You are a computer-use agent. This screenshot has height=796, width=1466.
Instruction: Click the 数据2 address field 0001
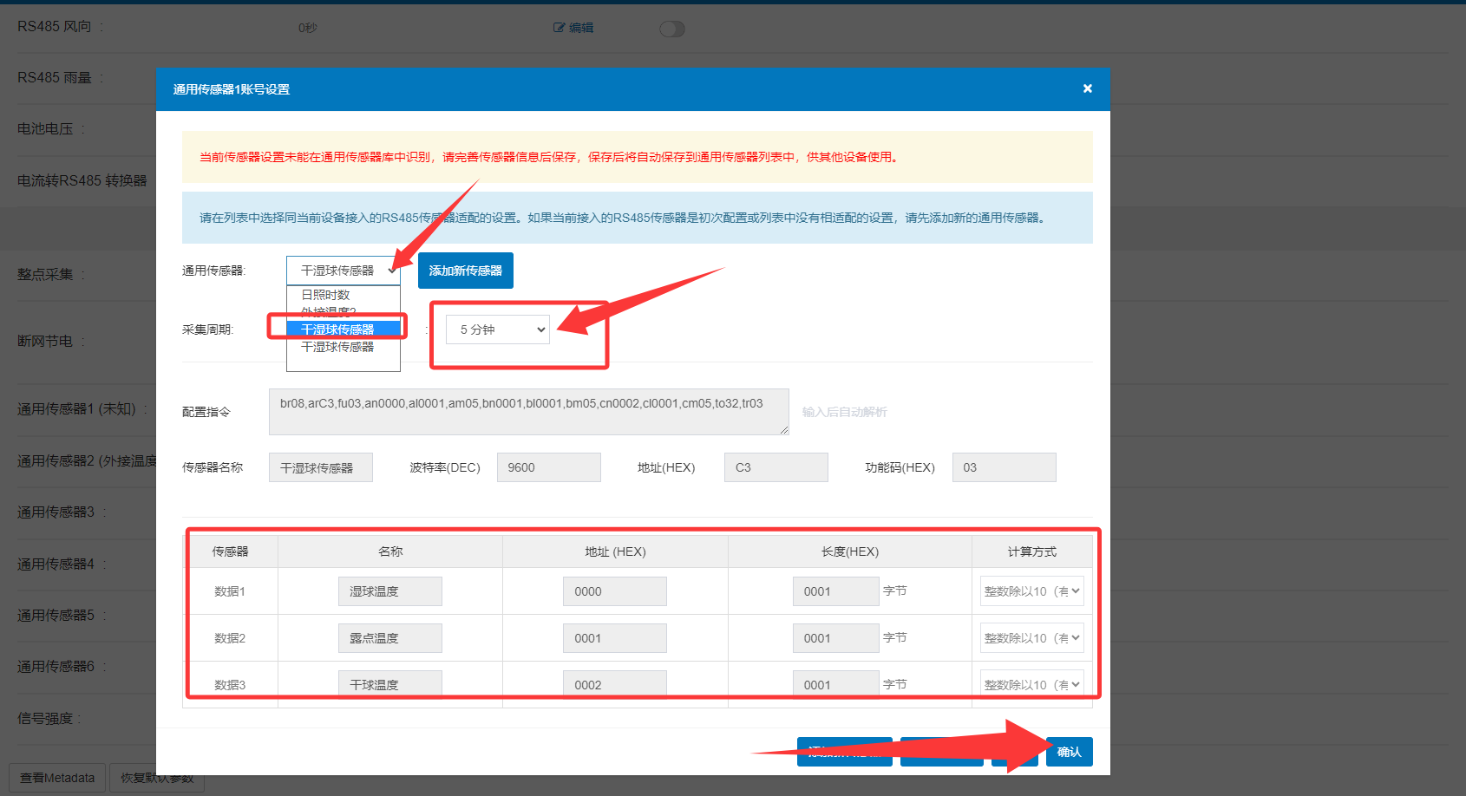click(x=614, y=638)
